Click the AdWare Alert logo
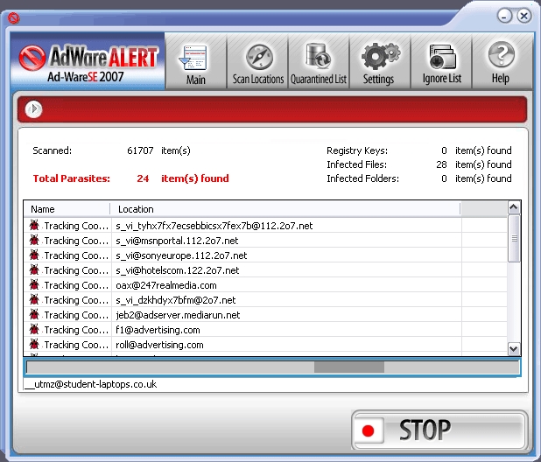The image size is (541, 462). pyautogui.click(x=88, y=61)
